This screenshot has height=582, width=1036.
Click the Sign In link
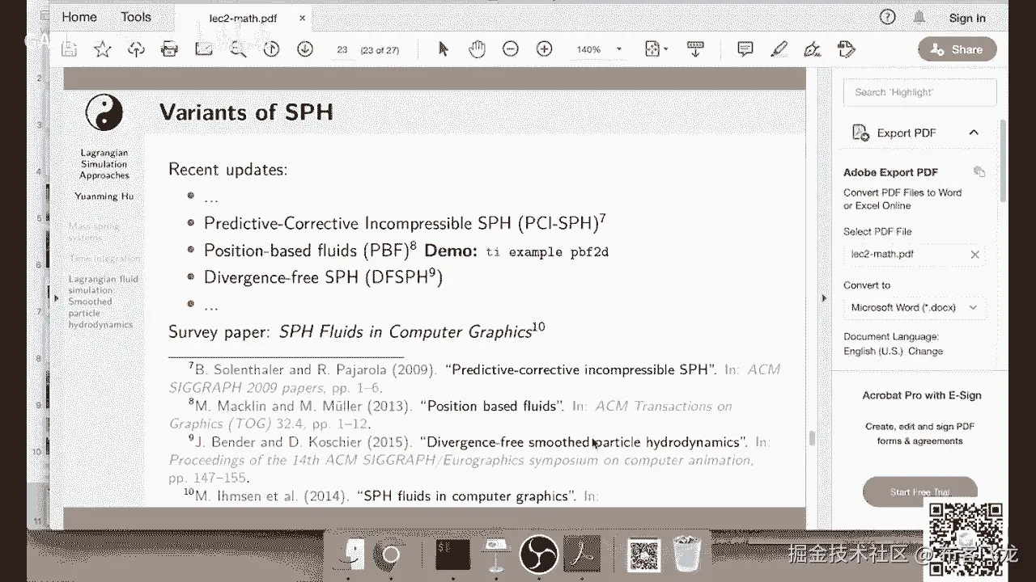tap(967, 18)
